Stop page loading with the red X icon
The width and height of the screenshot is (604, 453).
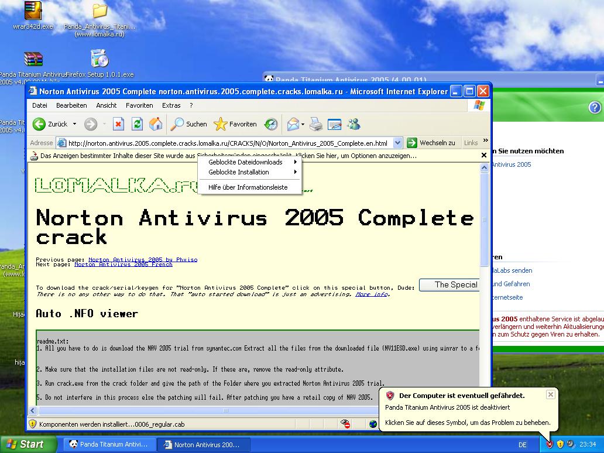tap(118, 124)
